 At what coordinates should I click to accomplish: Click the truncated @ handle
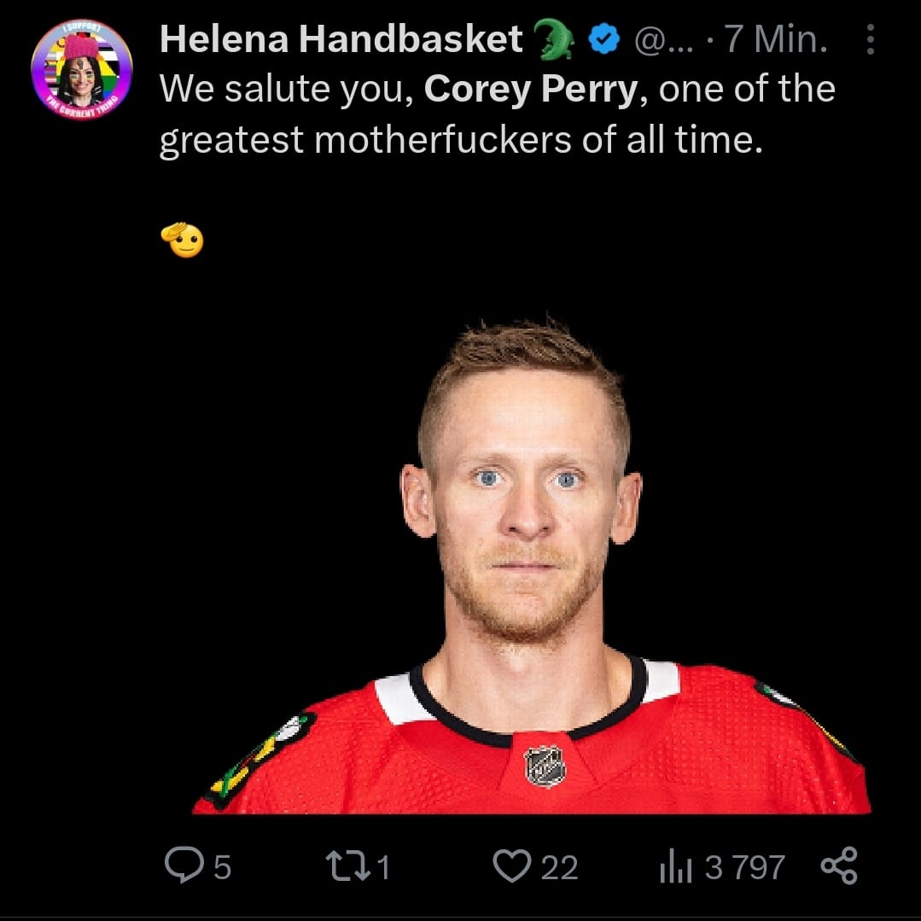coord(658,40)
